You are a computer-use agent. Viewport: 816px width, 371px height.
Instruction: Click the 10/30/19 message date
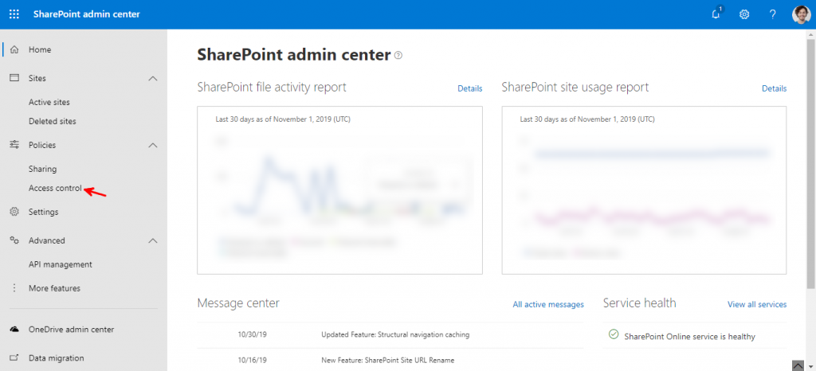click(251, 334)
